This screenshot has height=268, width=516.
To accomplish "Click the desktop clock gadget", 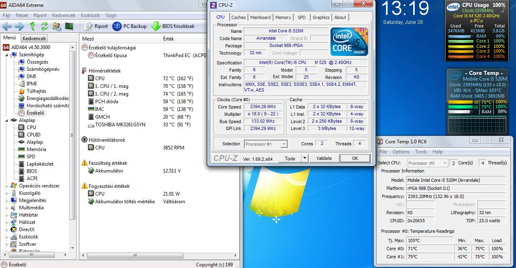I will point(405,12).
